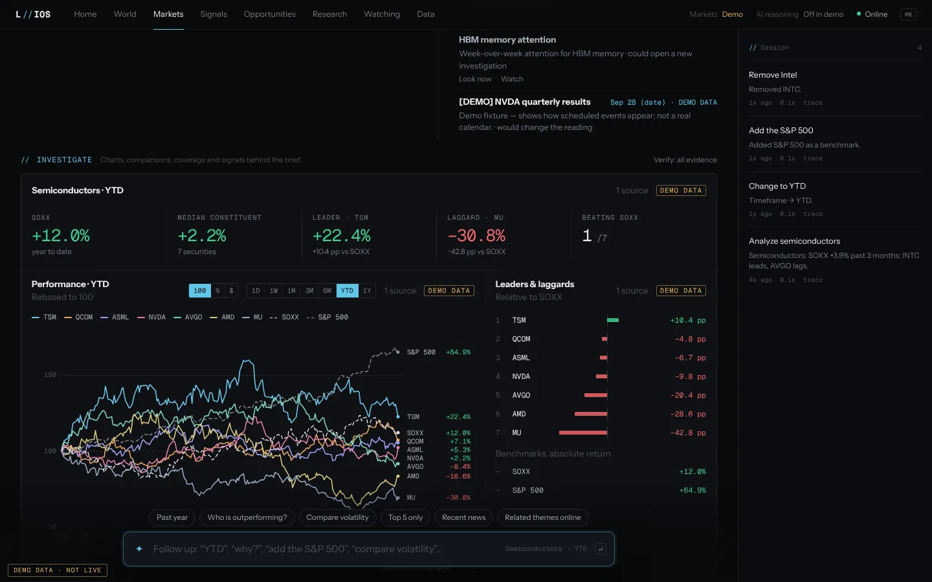Image resolution: width=932 pixels, height=582 pixels.
Task: Open the command palette shortcut icon
Action: pos(908,14)
